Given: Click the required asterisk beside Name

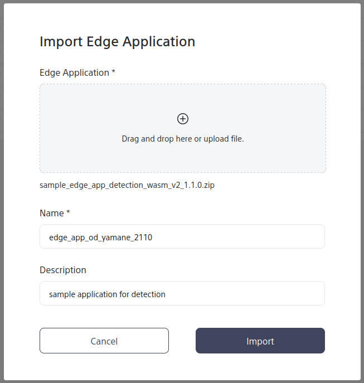Looking at the screenshot, I should pyautogui.click(x=68, y=212).
